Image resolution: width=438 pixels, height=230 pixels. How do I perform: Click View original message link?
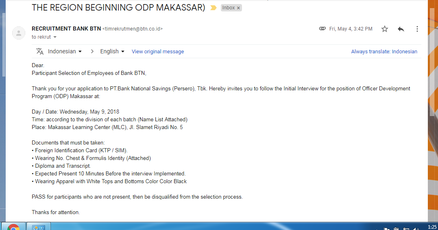[x=158, y=51]
